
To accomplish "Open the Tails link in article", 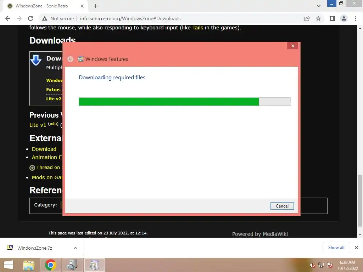I will pyautogui.click(x=198, y=28).
